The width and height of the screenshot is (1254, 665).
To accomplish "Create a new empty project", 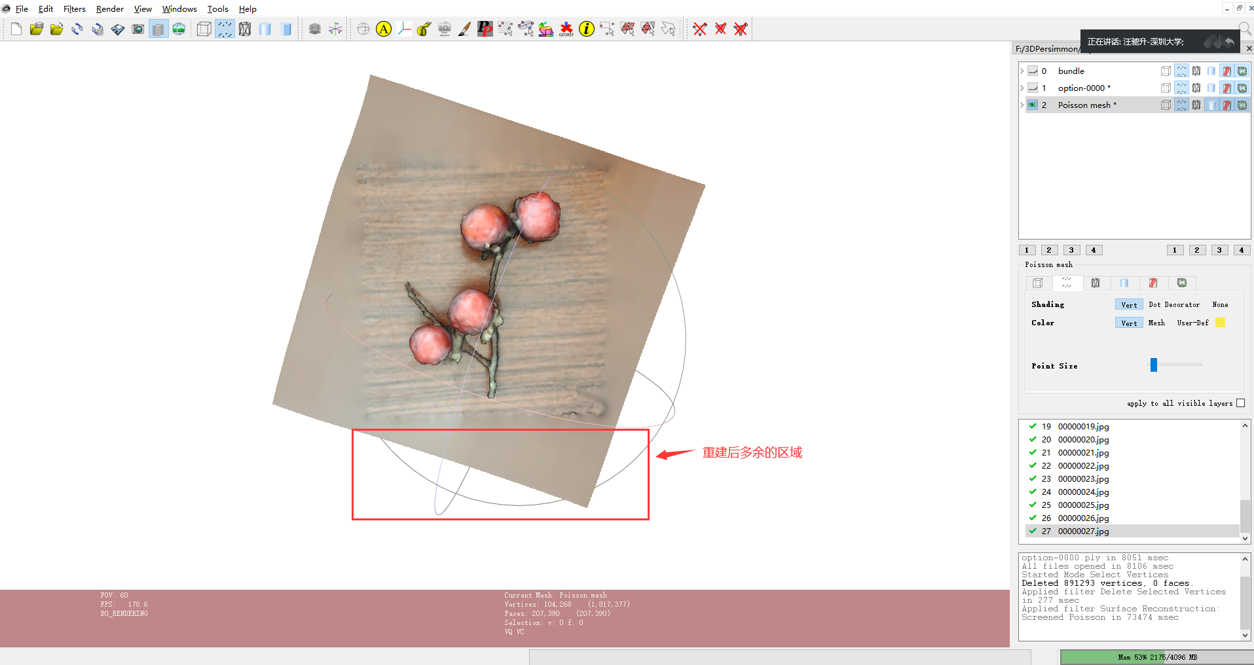I will [16, 29].
